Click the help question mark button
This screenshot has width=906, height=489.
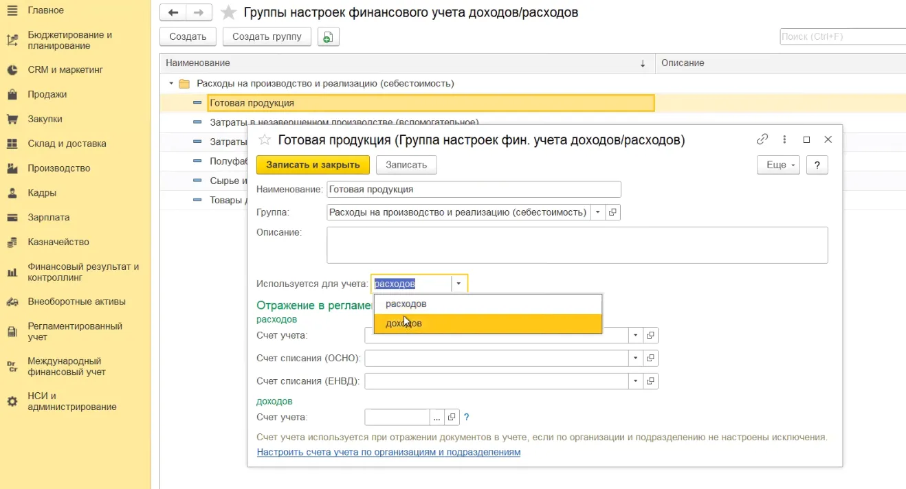pos(817,165)
